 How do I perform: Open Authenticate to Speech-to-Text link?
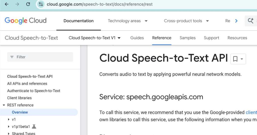coord(34,91)
